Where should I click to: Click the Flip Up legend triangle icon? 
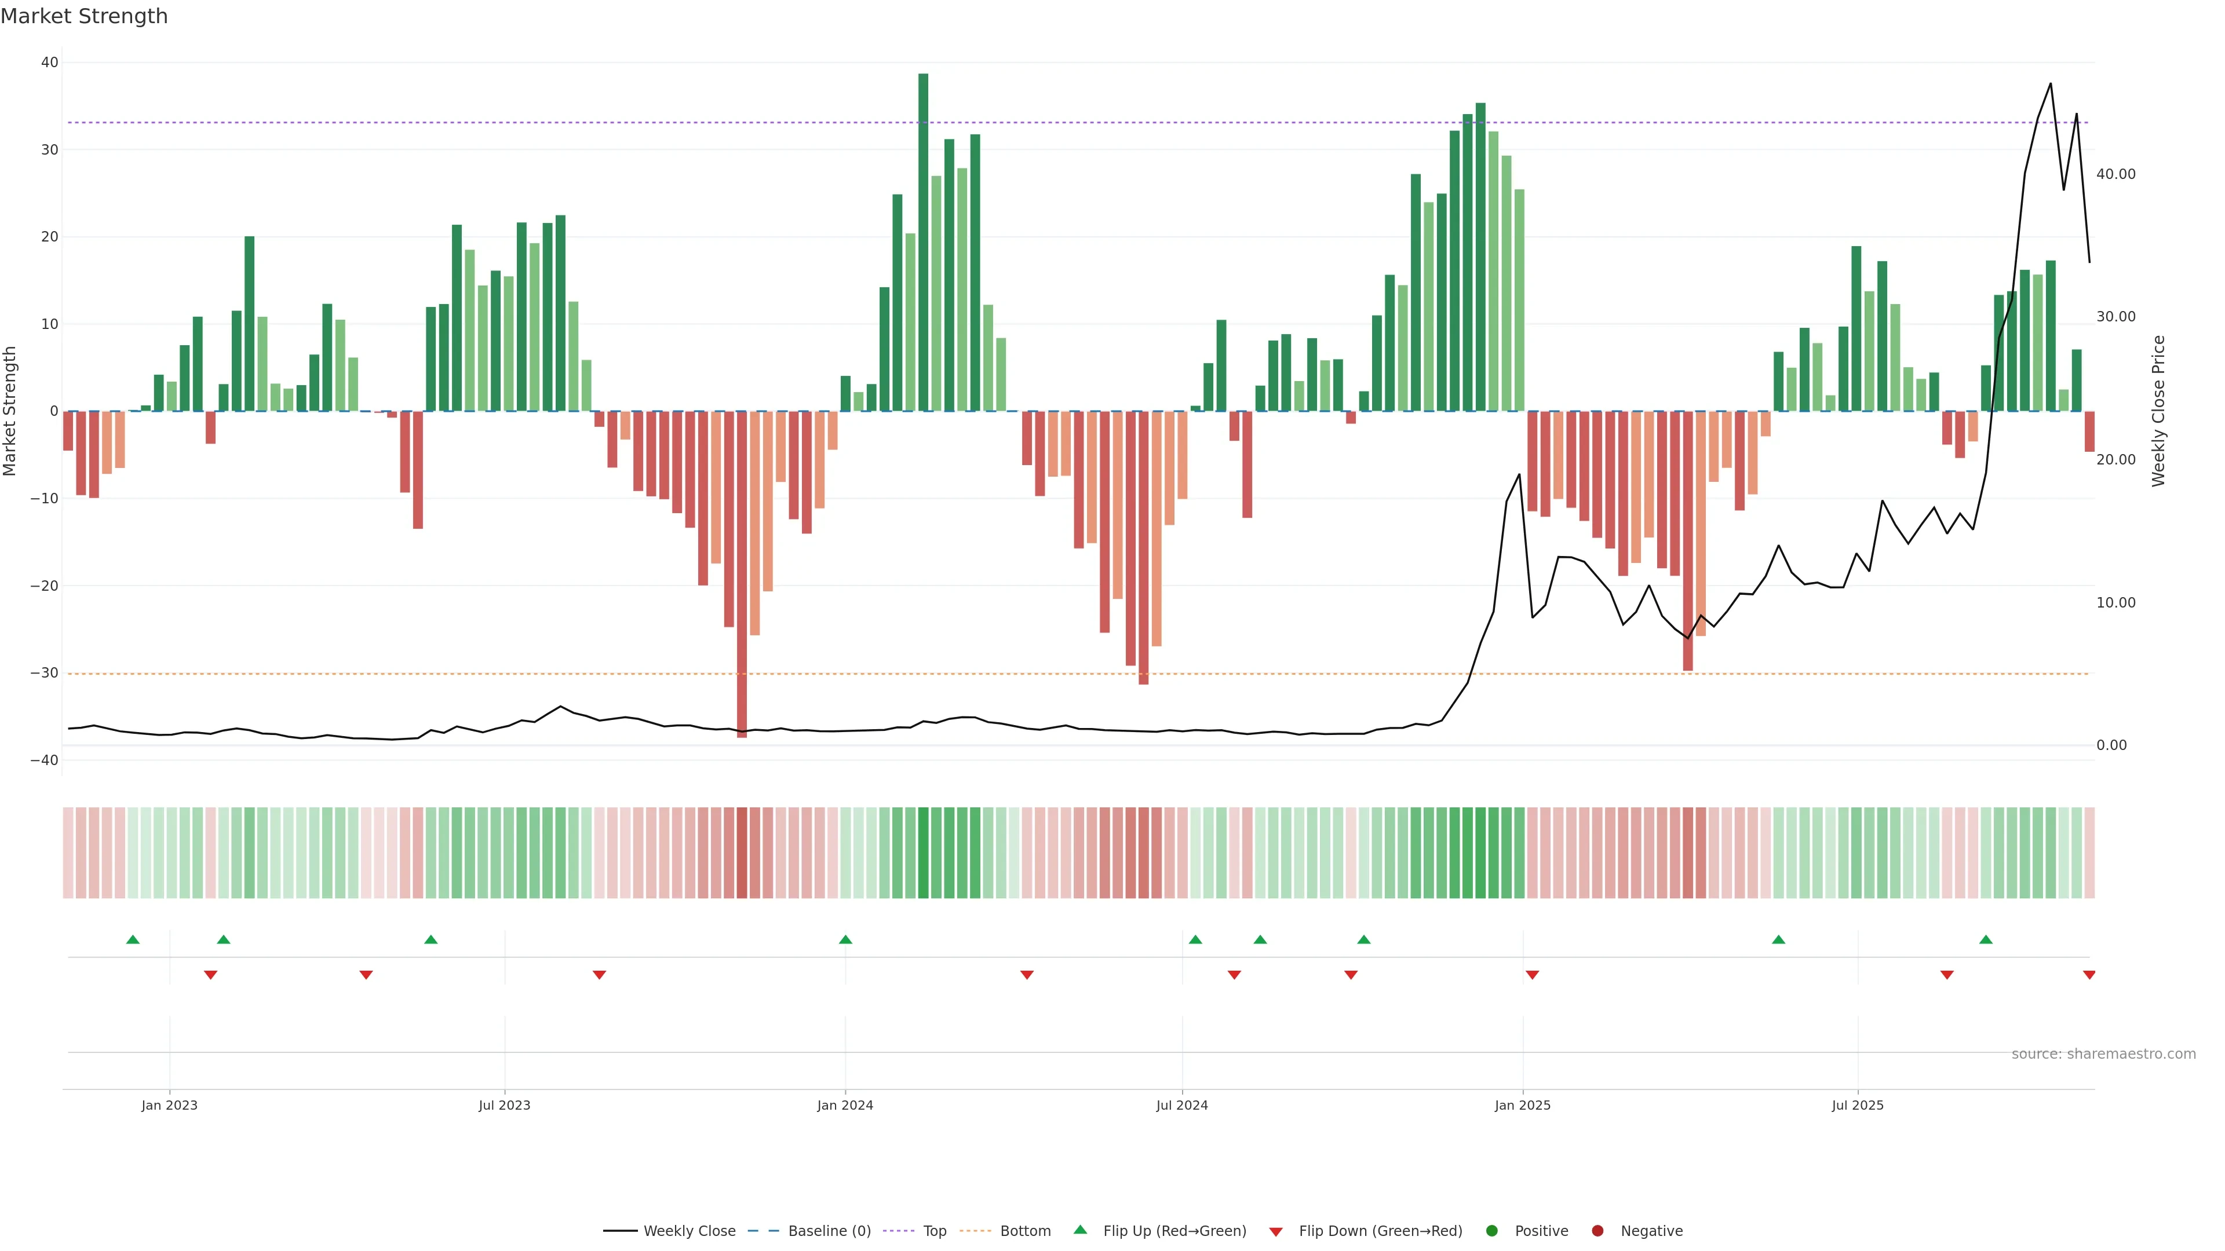1079,1230
